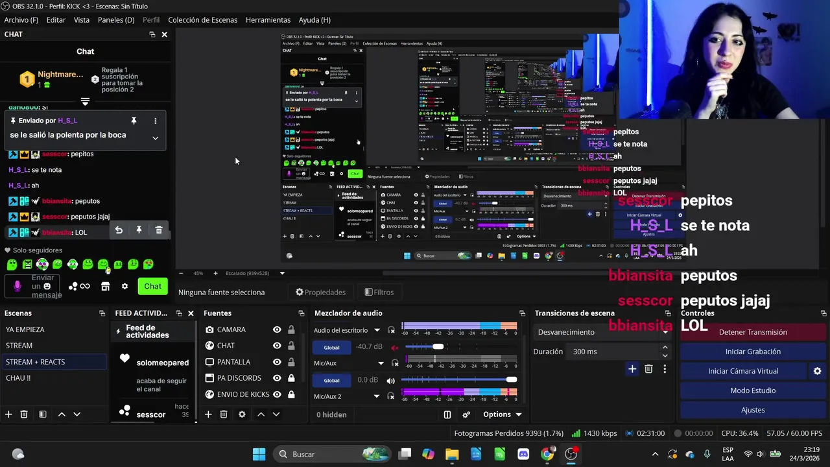830x467 pixels.
Task: Increase transition duration with up arrow
Action: tap(665, 348)
